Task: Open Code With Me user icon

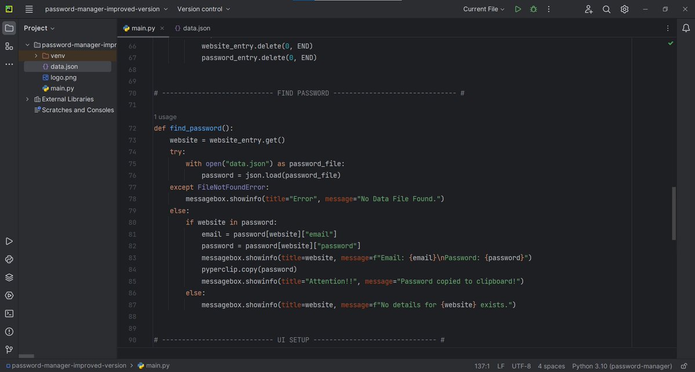Action: (x=588, y=9)
